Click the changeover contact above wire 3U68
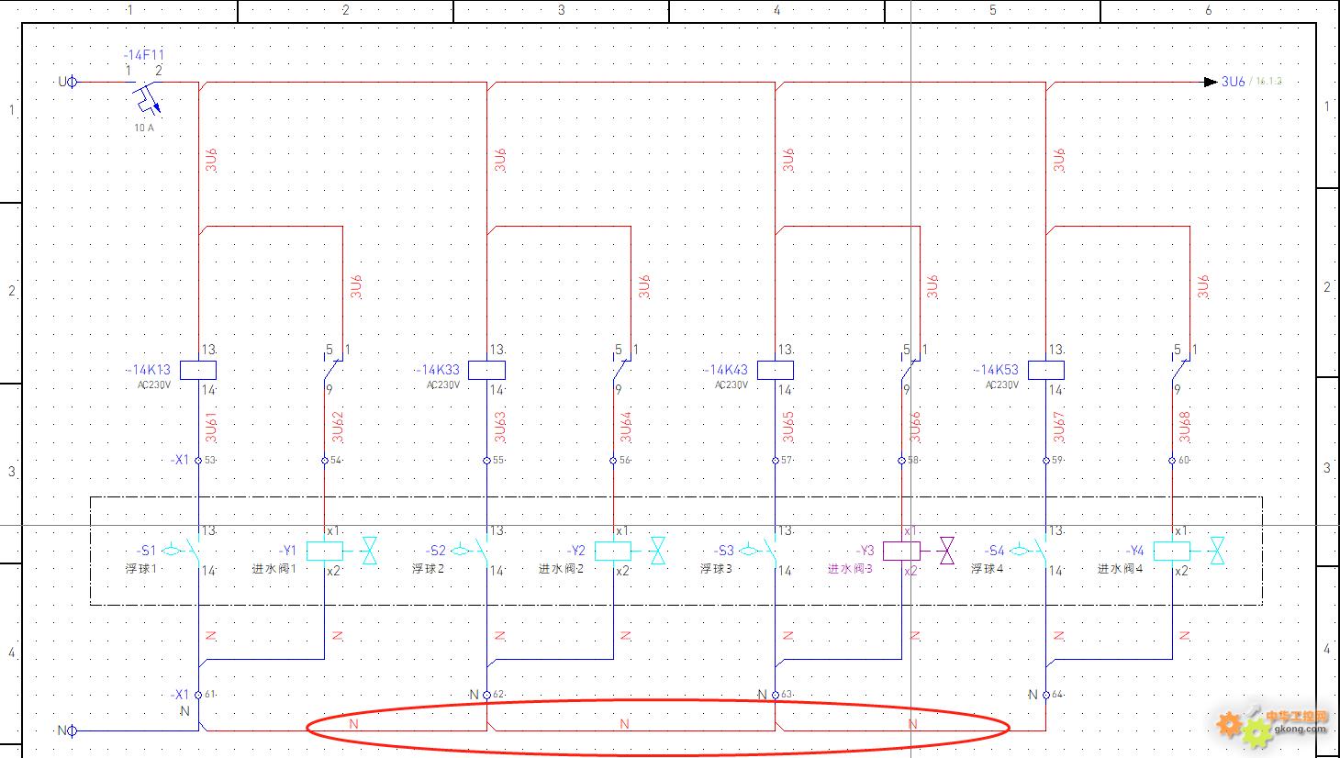 1183,369
